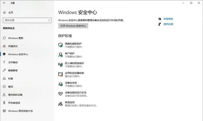The image size is (203, 121).
Task: Maximize the 设置 window
Action: [191, 3]
